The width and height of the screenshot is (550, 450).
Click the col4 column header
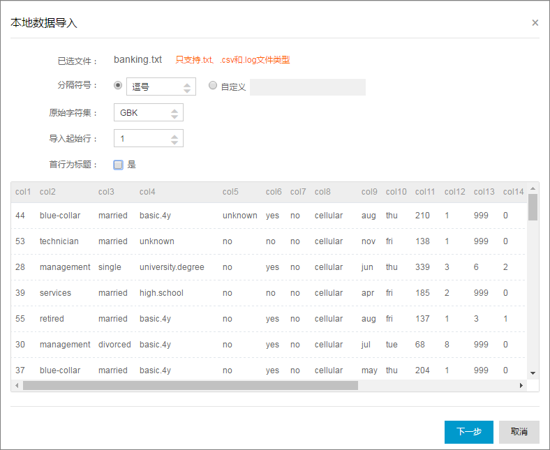pos(147,192)
